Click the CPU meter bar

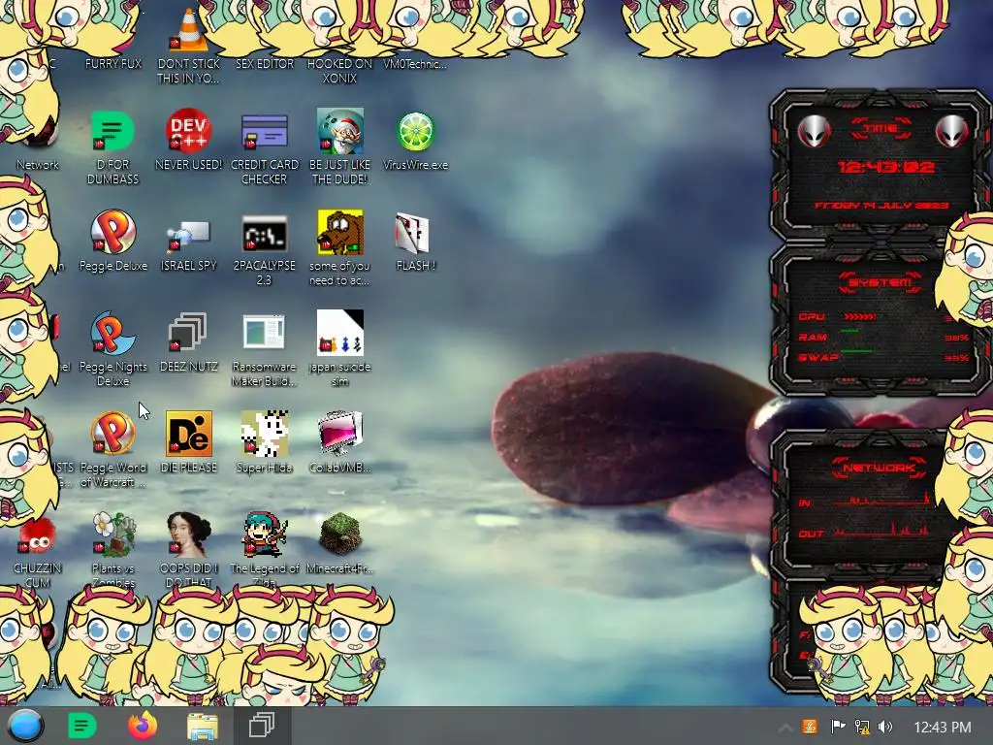[x=860, y=316]
